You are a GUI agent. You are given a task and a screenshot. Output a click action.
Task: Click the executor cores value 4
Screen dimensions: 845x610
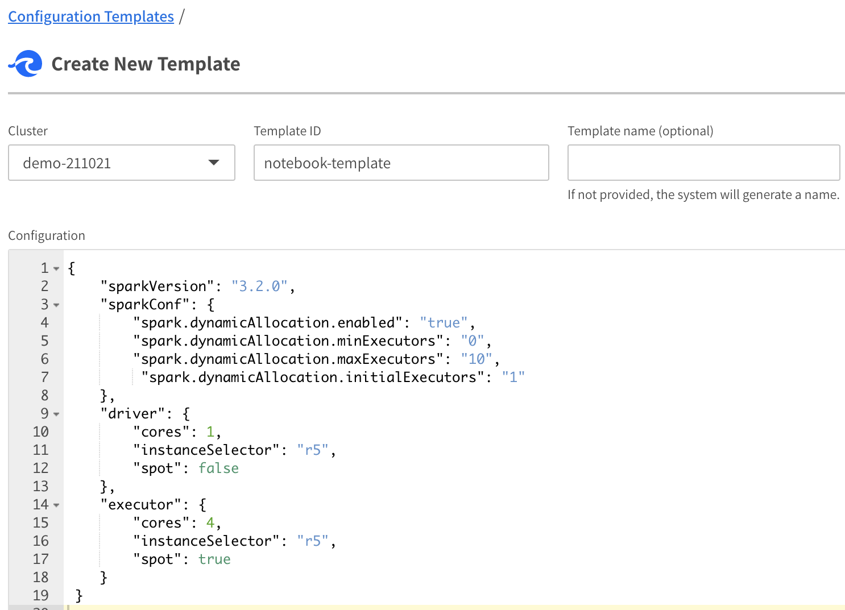coord(210,523)
